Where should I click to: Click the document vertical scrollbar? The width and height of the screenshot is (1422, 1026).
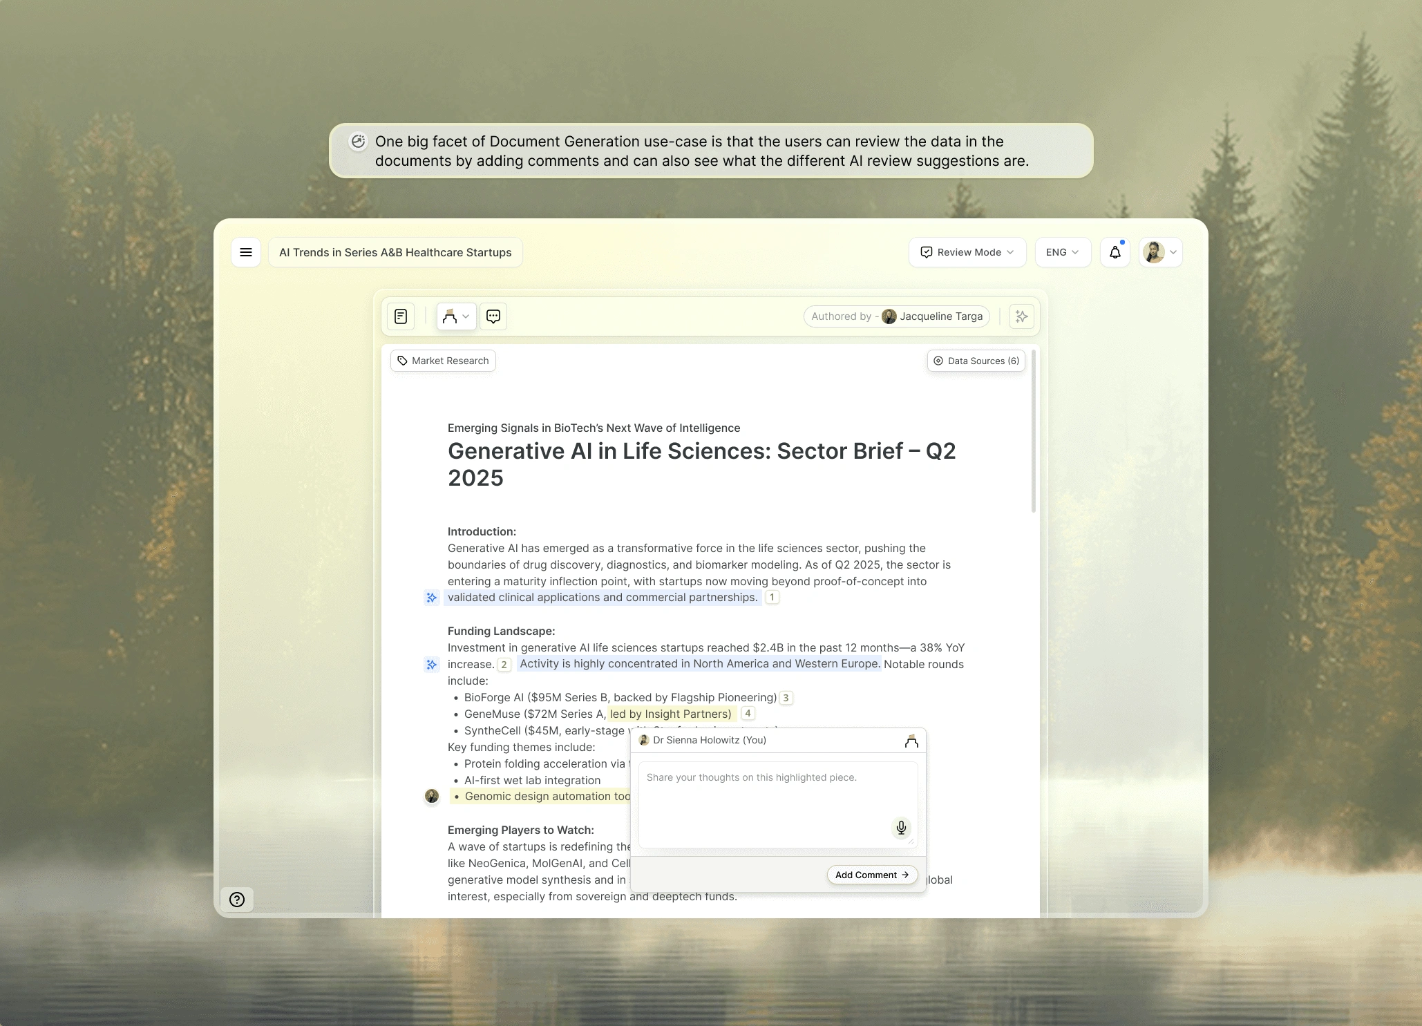pyautogui.click(x=1034, y=433)
